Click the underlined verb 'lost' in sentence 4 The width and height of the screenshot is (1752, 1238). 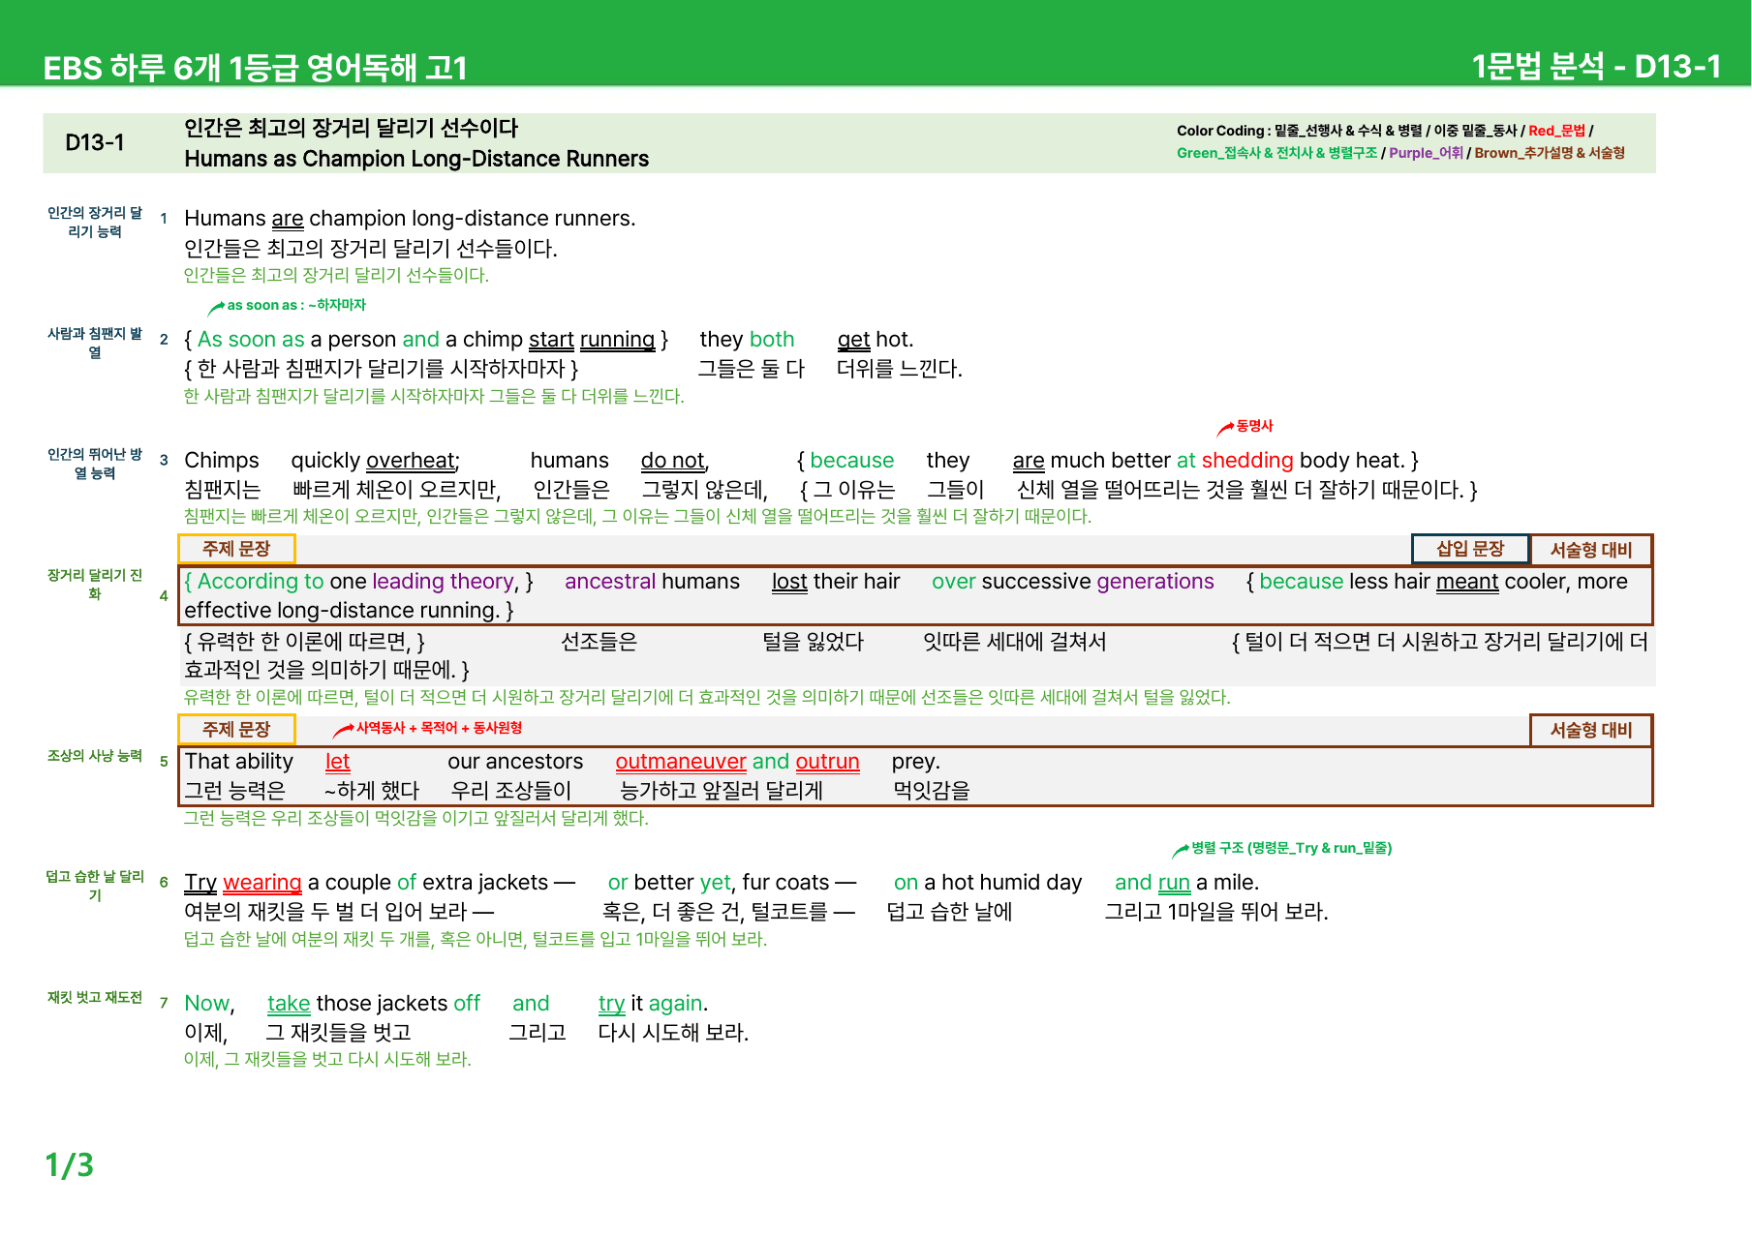coord(789,582)
